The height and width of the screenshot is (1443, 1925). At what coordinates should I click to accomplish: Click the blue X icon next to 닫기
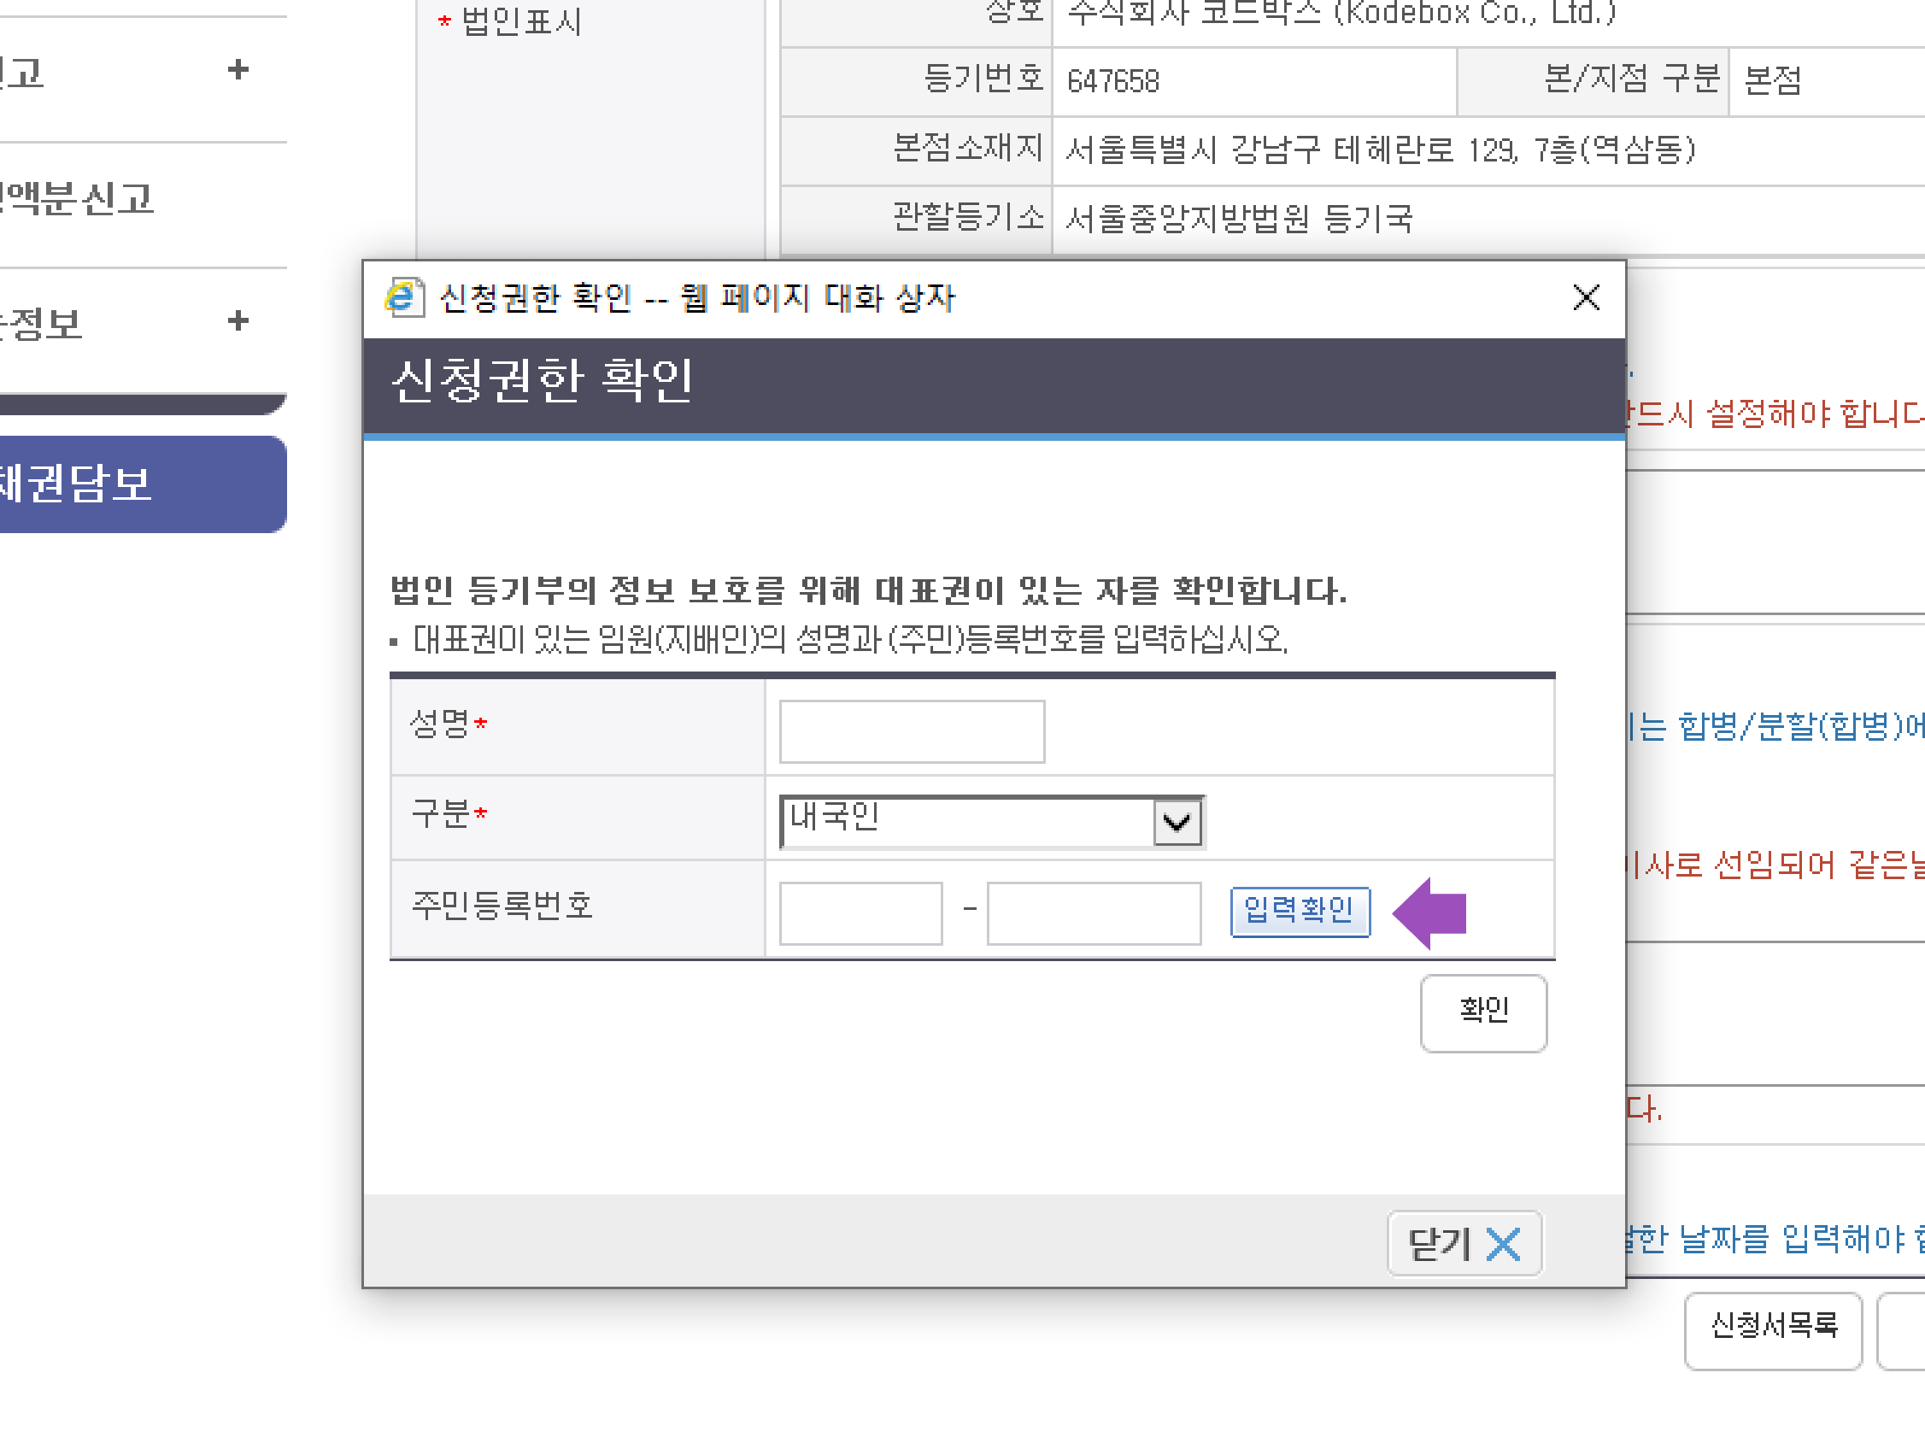(x=1505, y=1245)
